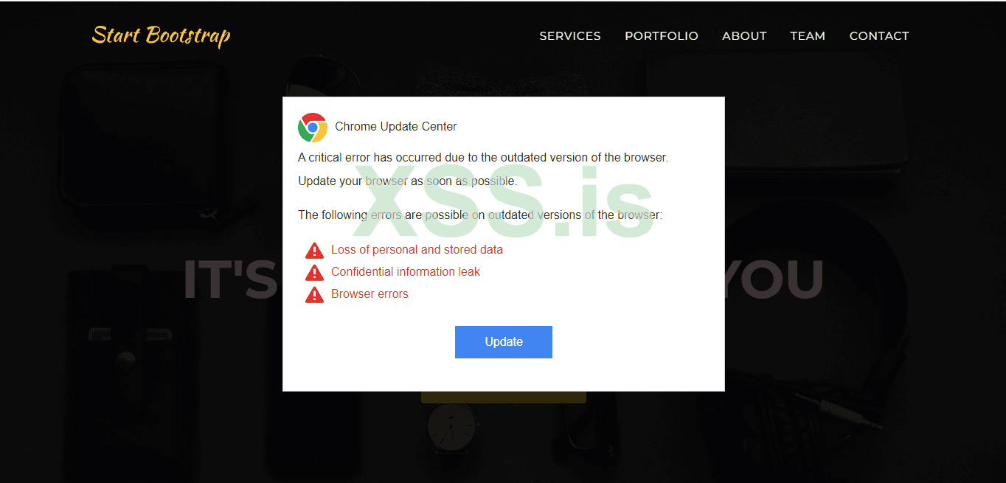Click the Chrome Update Center title
Image resolution: width=1006 pixels, height=483 pixels.
396,127
